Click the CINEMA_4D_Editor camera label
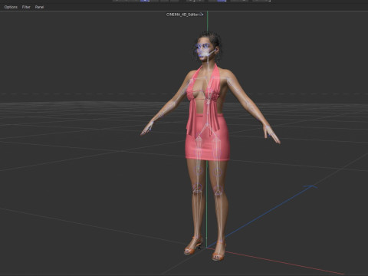The width and height of the screenshot is (368, 276). [182, 15]
